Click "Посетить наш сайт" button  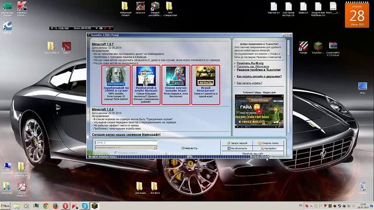coord(252,153)
